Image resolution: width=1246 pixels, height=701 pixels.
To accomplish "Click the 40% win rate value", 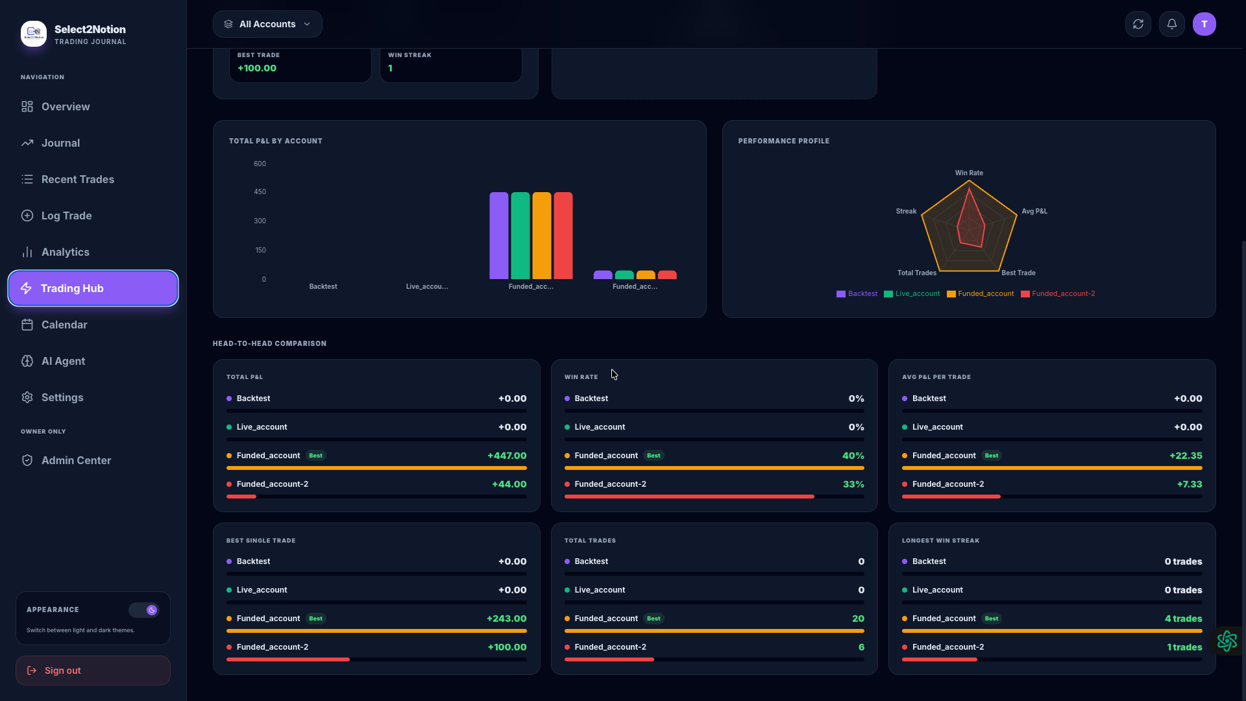I will click(853, 456).
